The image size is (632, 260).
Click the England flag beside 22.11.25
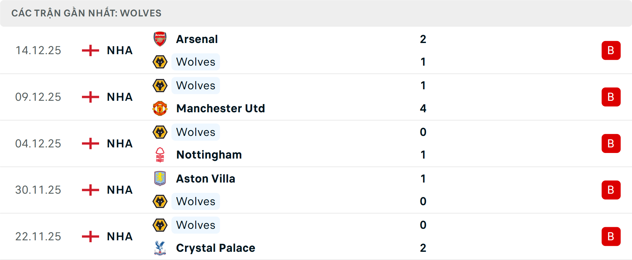tap(90, 236)
